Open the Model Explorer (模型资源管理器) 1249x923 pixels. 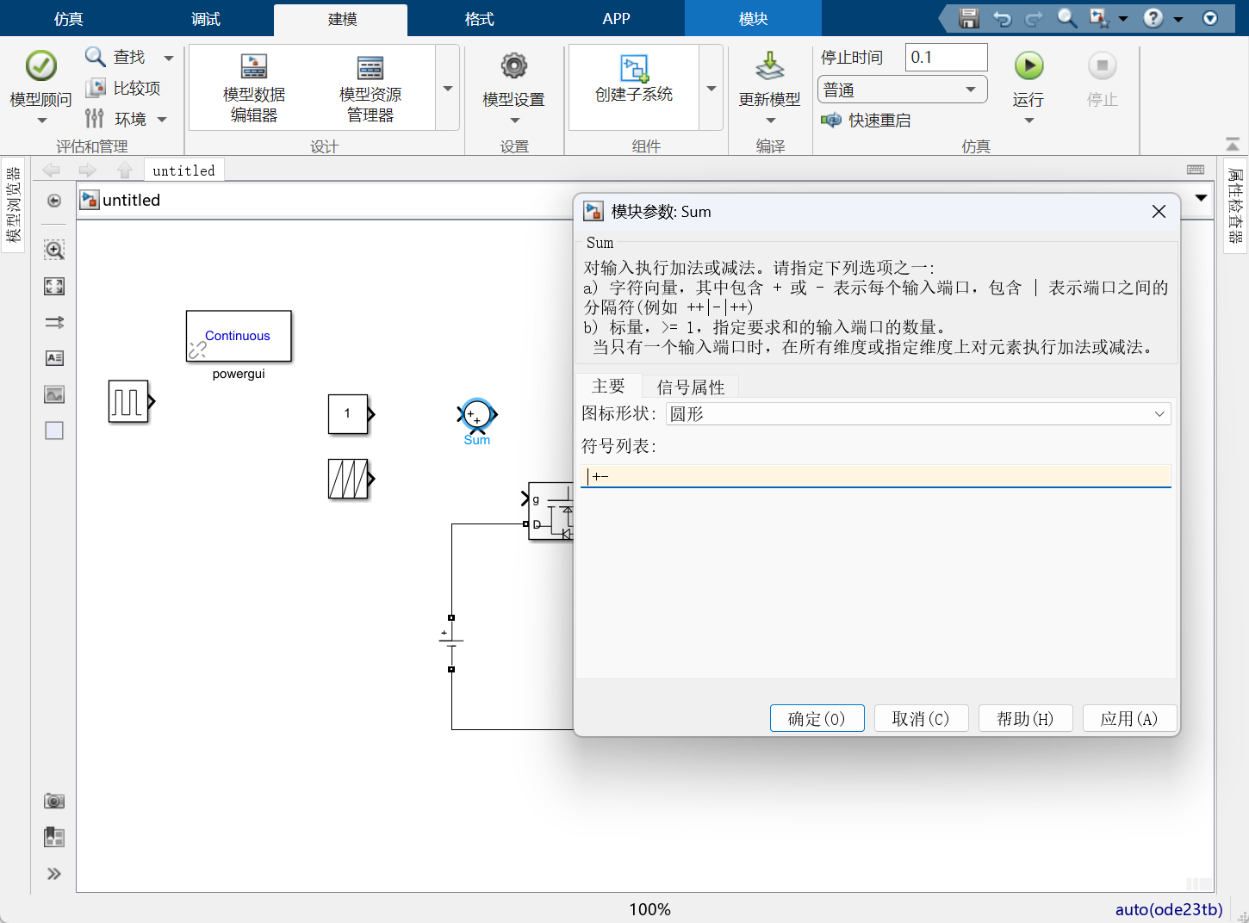pyautogui.click(x=370, y=88)
